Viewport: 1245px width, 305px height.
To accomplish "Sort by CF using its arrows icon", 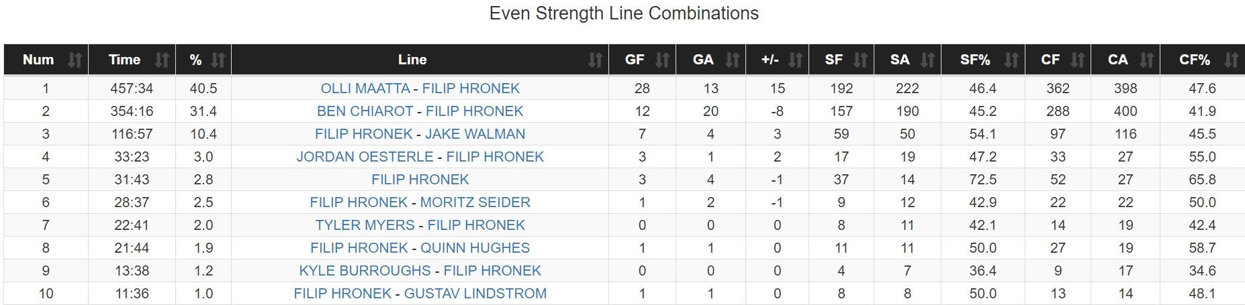I will tap(1077, 60).
